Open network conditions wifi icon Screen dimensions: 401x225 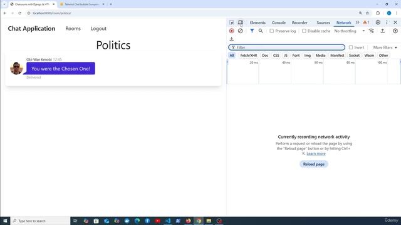[x=372, y=31]
